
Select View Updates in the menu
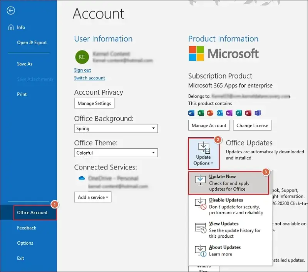[229, 230]
